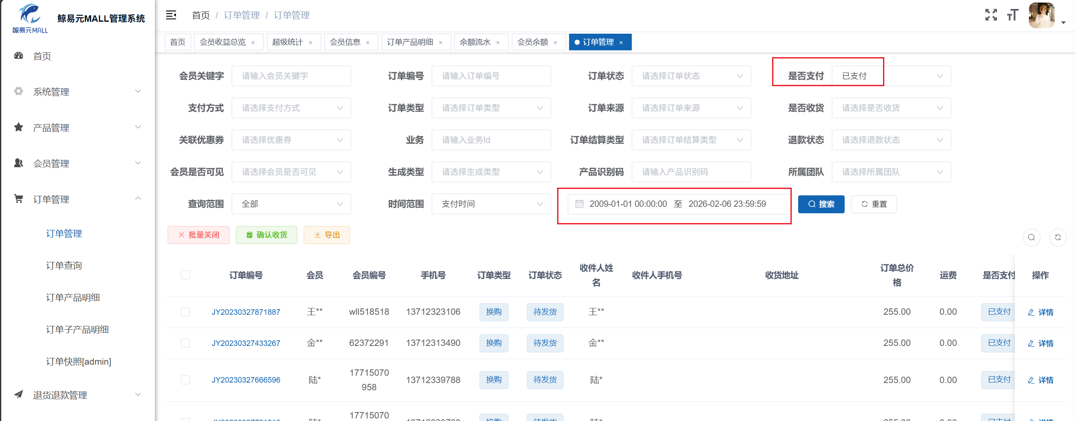1075x421 pixels.
Task: Open the 支付方式 dropdown
Action: [291, 108]
